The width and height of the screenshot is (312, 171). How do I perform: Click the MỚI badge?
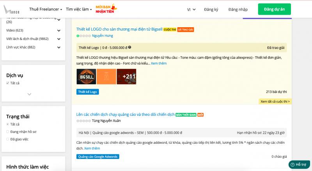coord(200,115)
